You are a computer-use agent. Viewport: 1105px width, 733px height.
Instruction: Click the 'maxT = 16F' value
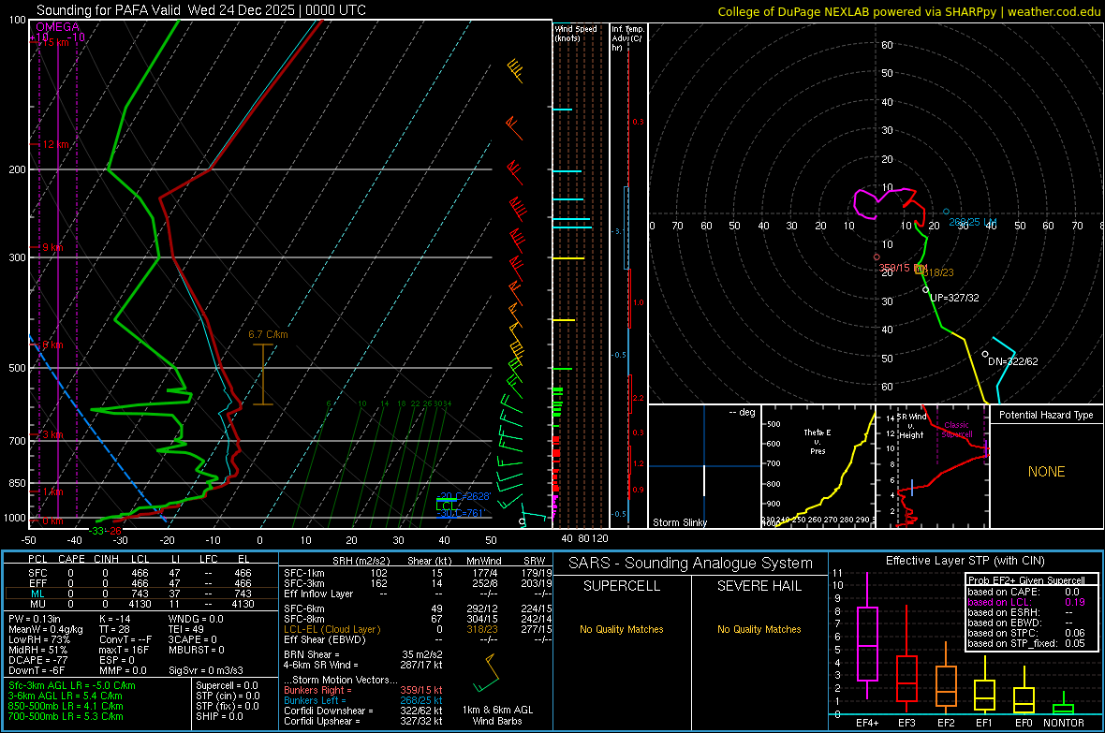(124, 650)
